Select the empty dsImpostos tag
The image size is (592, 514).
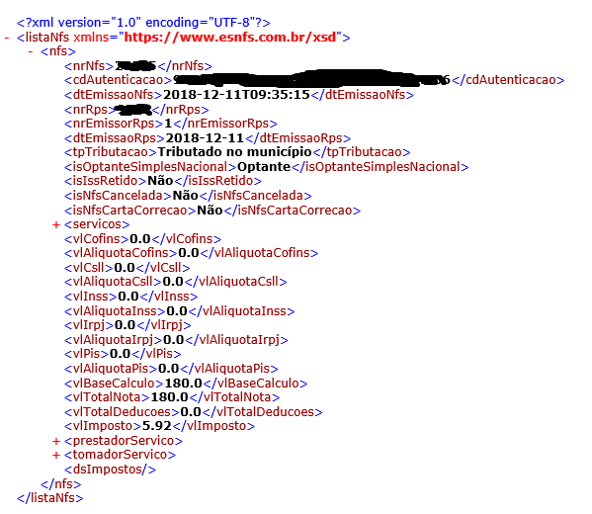click(110, 470)
